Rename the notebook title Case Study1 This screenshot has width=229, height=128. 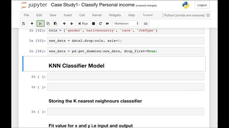(93, 5)
